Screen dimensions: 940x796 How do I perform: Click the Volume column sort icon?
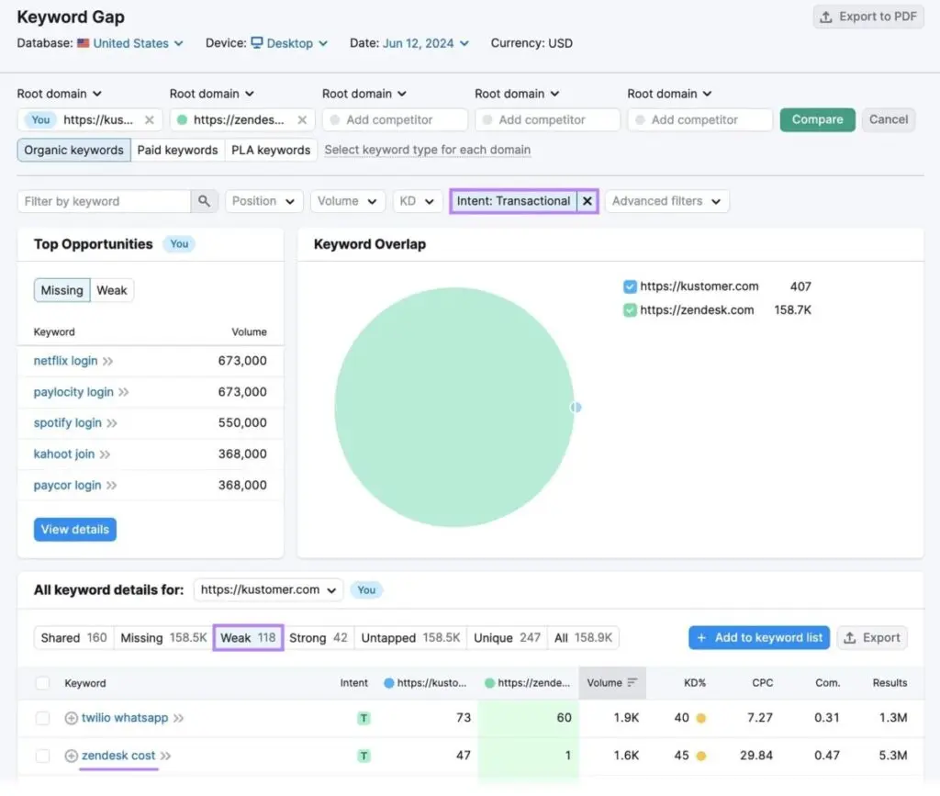pos(632,683)
